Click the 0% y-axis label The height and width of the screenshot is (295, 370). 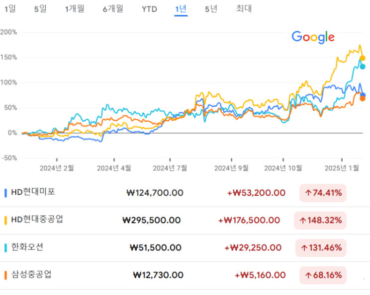pos(12,133)
